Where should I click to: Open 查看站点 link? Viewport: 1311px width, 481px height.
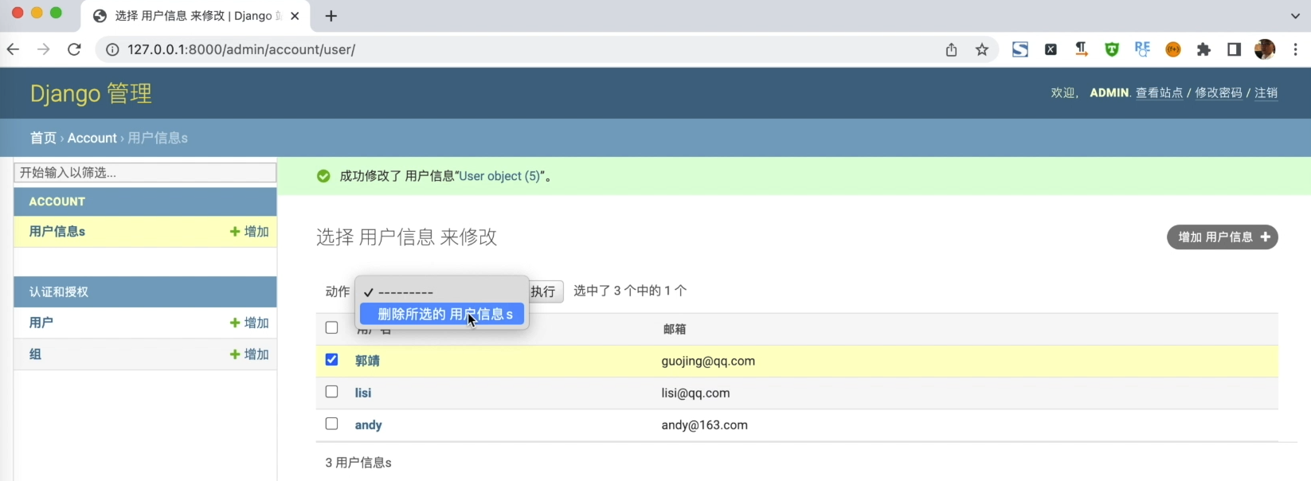[1159, 92]
